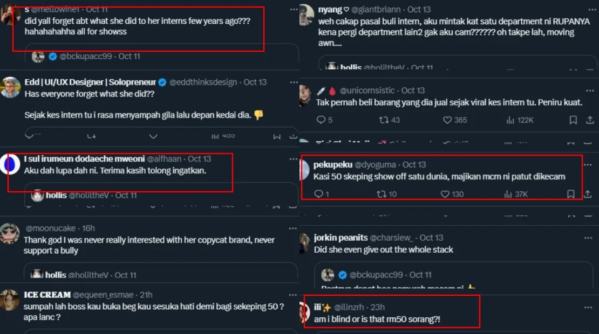
Task: Like the @unicornsistic tweet
Action: pyautogui.click(x=446, y=120)
